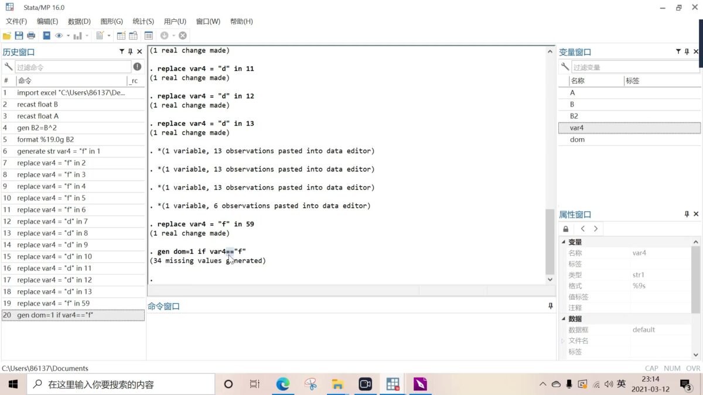Click the History window wrench icon
703x395 pixels.
pyautogui.click(x=8, y=67)
